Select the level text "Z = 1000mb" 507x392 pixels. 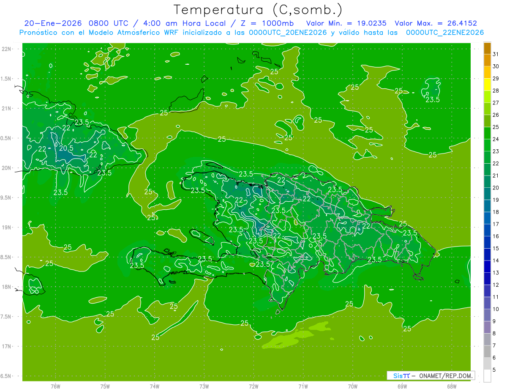[268, 23]
